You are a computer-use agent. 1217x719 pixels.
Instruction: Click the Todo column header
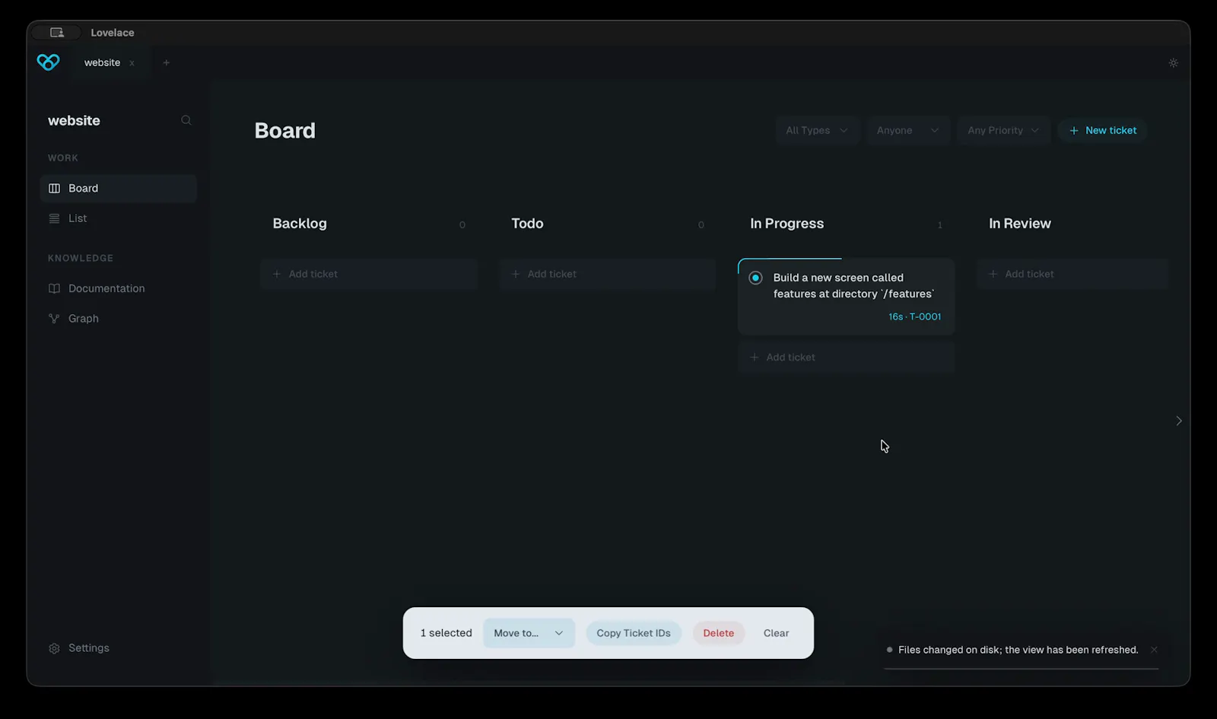tap(527, 224)
